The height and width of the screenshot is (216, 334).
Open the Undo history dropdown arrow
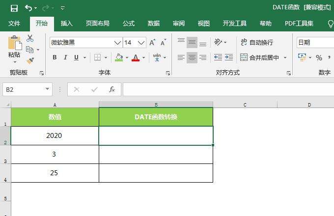35,8
